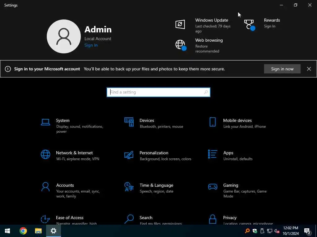Click the Apps category title
Screen dimensions: 317x237
[228, 153]
